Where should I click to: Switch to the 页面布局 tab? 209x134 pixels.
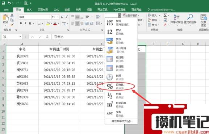click(x=43, y=10)
